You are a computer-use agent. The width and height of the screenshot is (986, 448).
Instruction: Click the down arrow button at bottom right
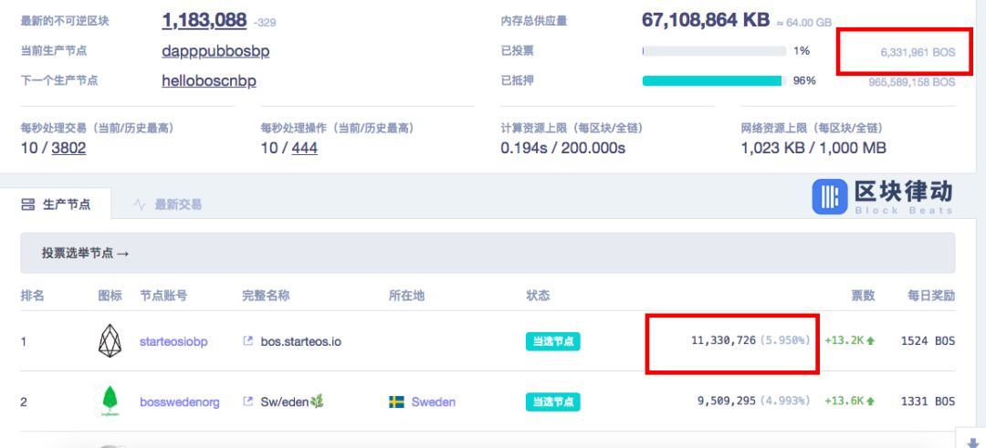click(970, 440)
